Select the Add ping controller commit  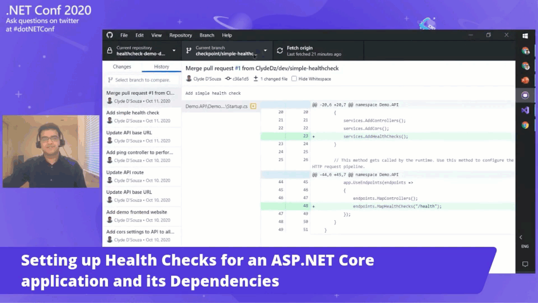click(142, 156)
